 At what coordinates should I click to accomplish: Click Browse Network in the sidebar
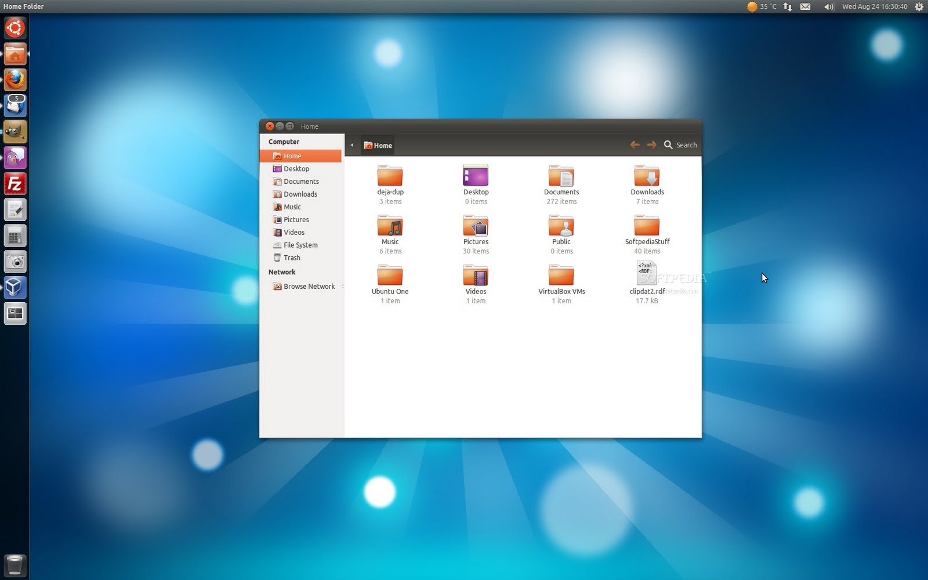tap(309, 286)
